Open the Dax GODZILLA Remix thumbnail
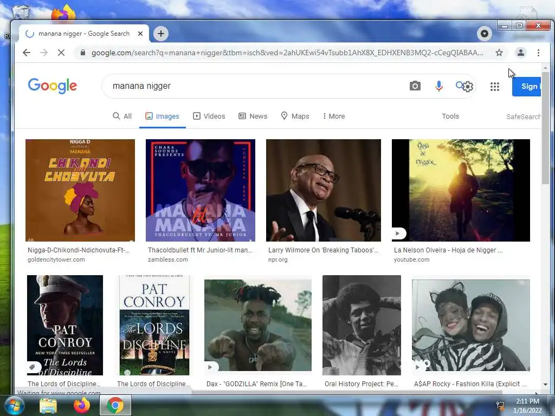 (258, 325)
